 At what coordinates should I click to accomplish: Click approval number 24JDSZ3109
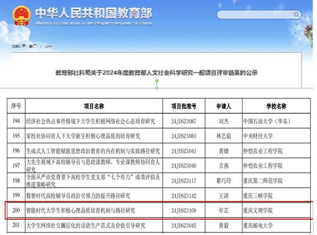click(x=184, y=210)
